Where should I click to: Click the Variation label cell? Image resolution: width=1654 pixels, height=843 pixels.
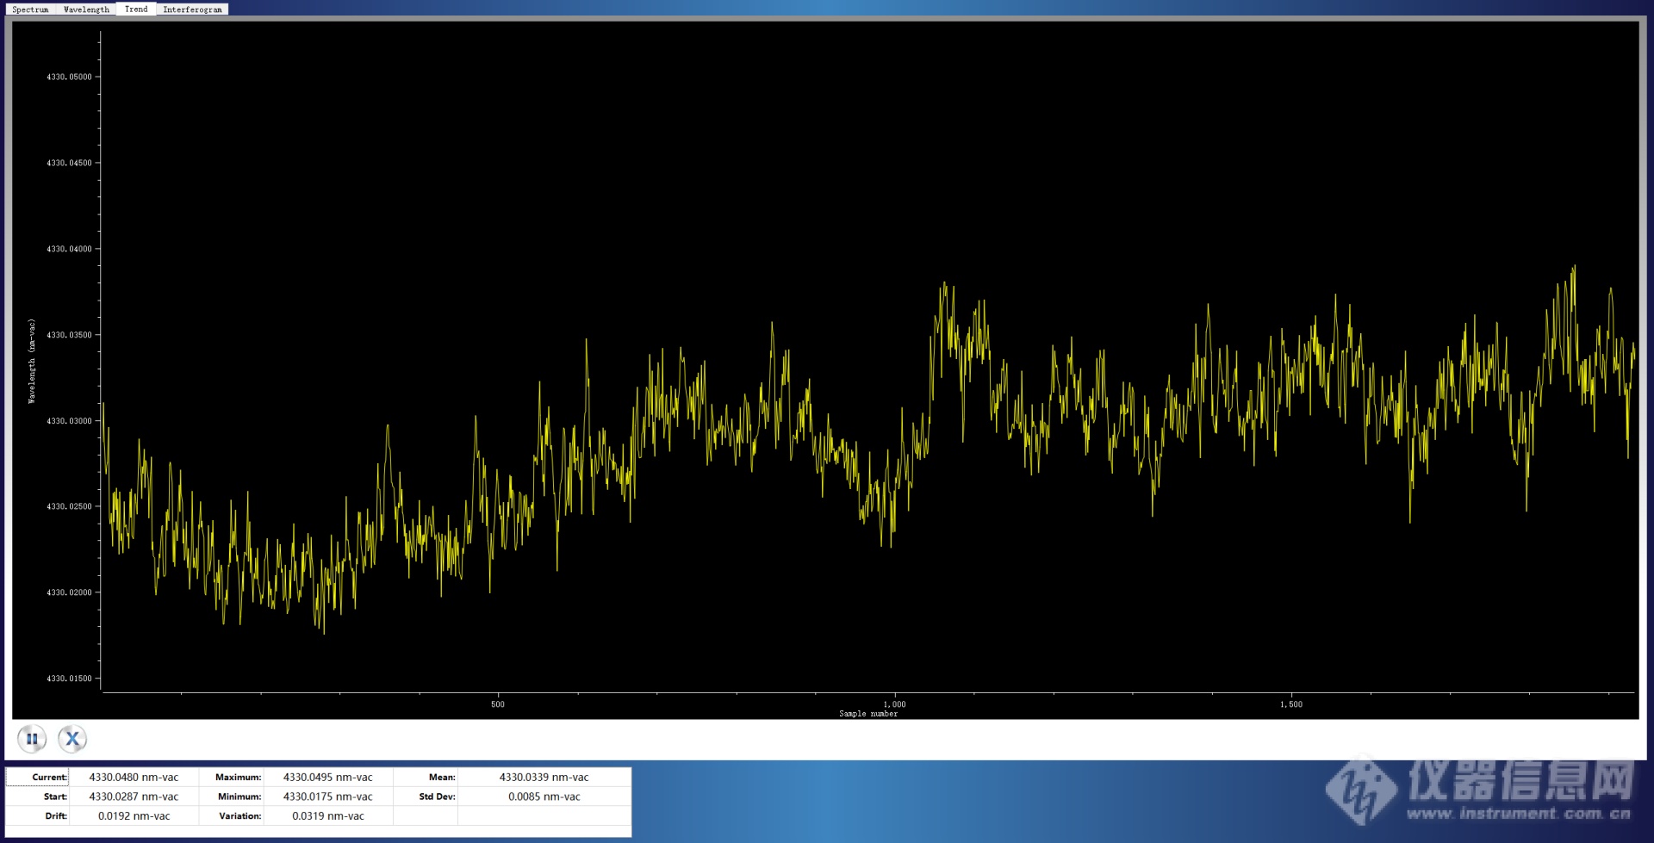tap(232, 816)
